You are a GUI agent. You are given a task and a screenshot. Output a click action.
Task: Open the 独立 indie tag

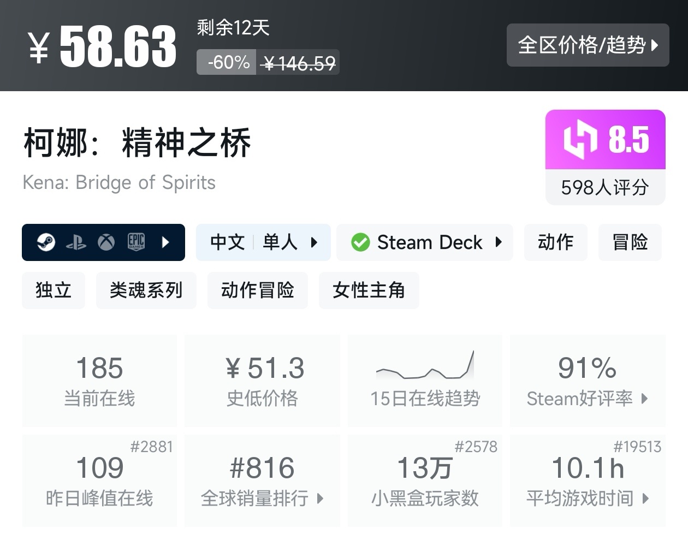54,290
